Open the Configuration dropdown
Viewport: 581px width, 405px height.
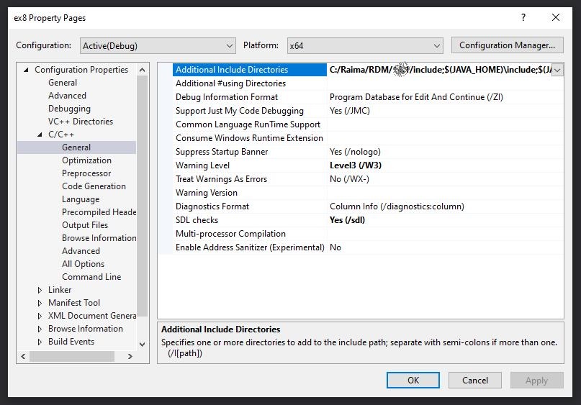[x=157, y=45]
